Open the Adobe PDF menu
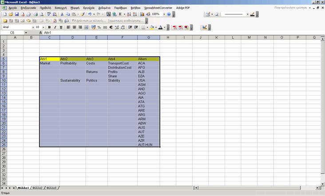Screen dimensions: 325x196 pyautogui.click(x=183, y=8)
